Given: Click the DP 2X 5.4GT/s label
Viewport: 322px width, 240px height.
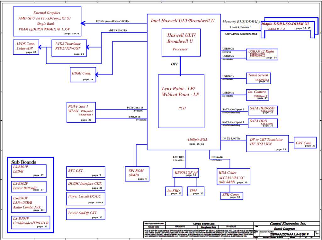Looking at the screenshot, I should coord(231,138).
